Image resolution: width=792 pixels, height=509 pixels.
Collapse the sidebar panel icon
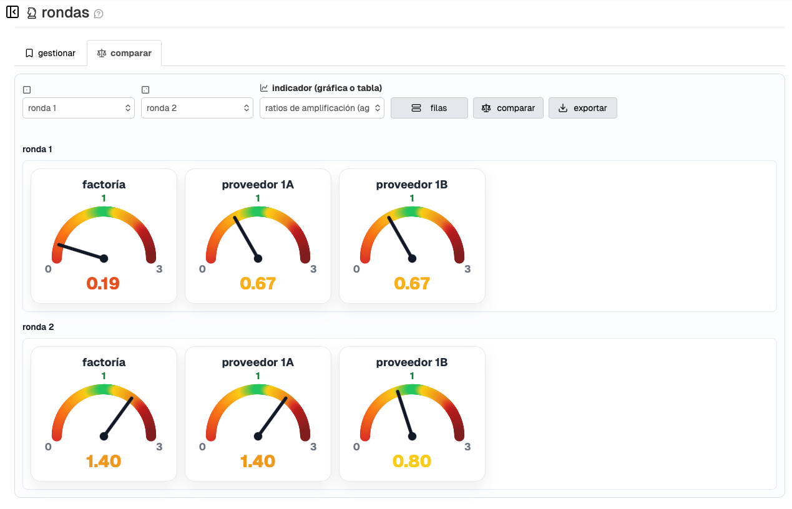[12, 12]
